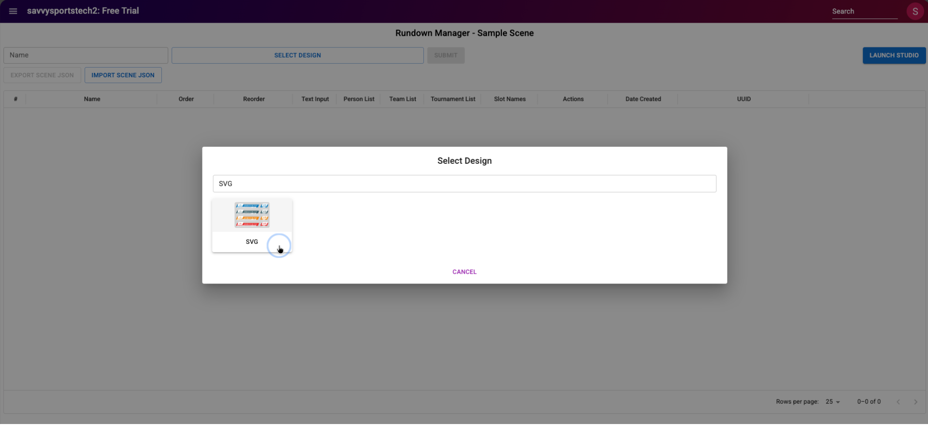928x425 pixels.
Task: Click the top-right Search field
Action: point(864,12)
